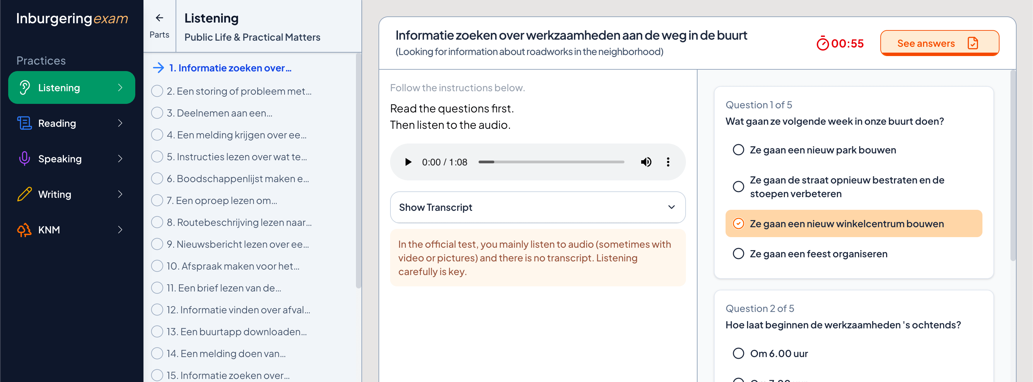Viewport: 1033px width, 382px height.
Task: Click the Speaking microphone icon
Action: (25, 159)
